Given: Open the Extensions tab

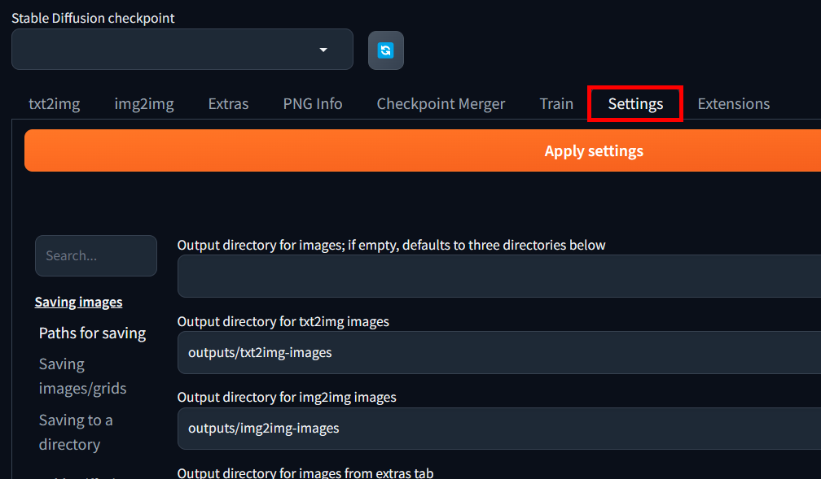Looking at the screenshot, I should click(733, 104).
